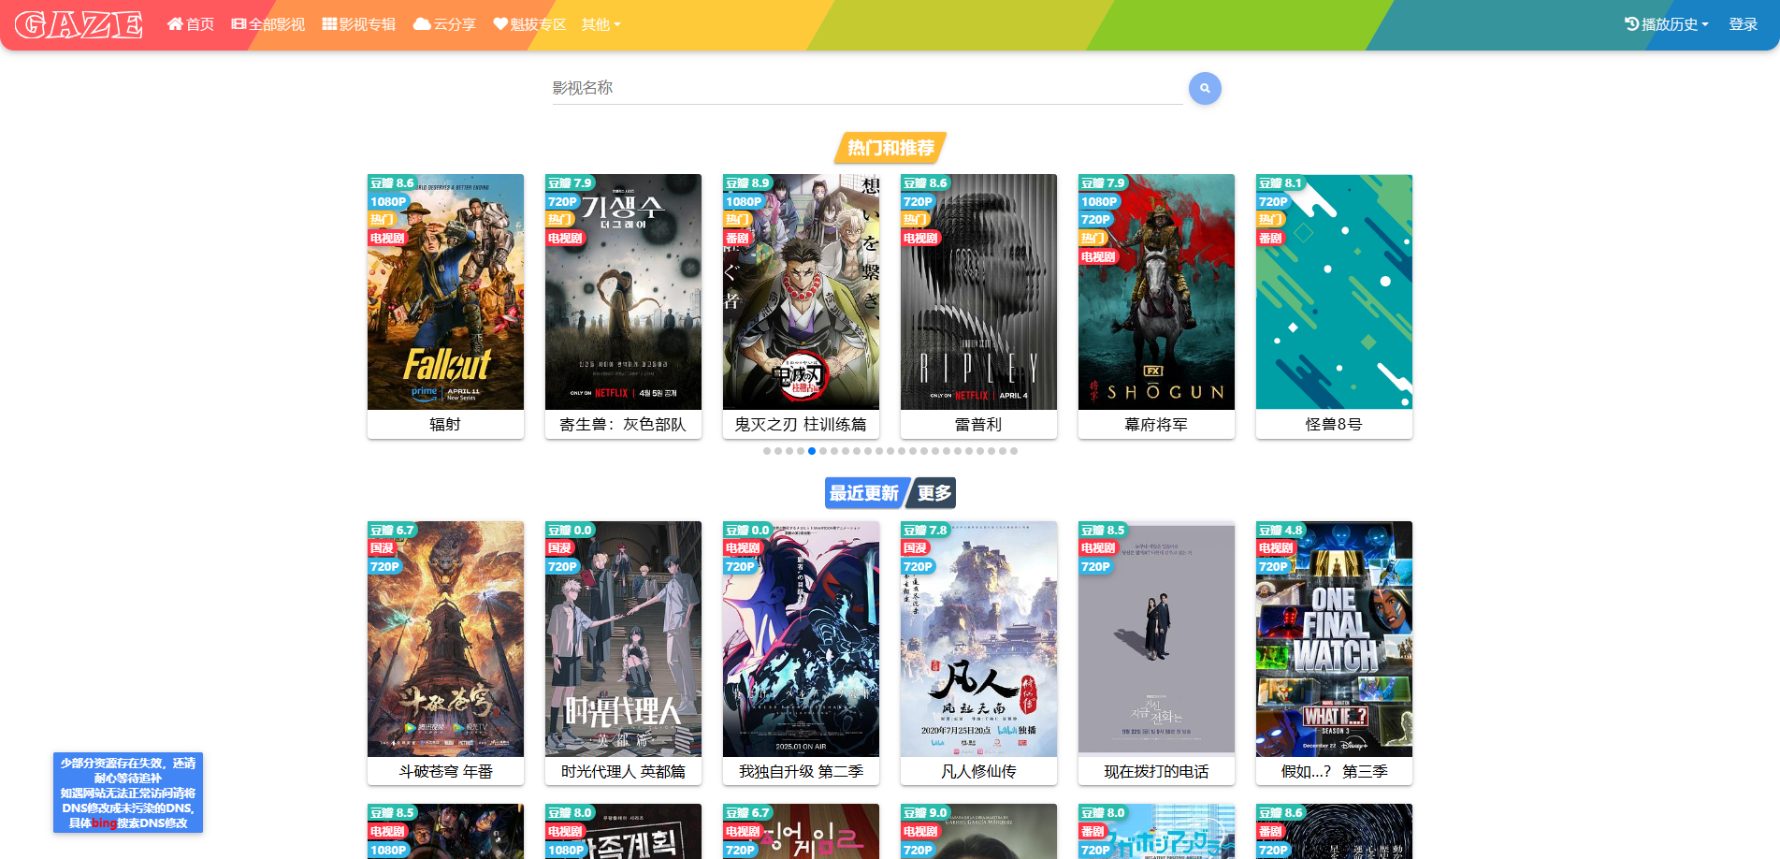This screenshot has height=859, width=1780.
Task: Click the 辐射 title text
Action: tap(445, 424)
